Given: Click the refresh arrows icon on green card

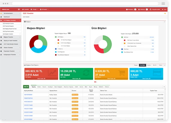Looking at the screenshot, I should tap(86, 73).
